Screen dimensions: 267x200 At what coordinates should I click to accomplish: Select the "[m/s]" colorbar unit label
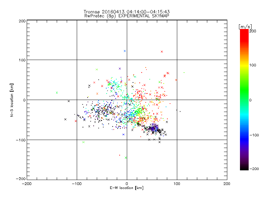pyautogui.click(x=245, y=27)
